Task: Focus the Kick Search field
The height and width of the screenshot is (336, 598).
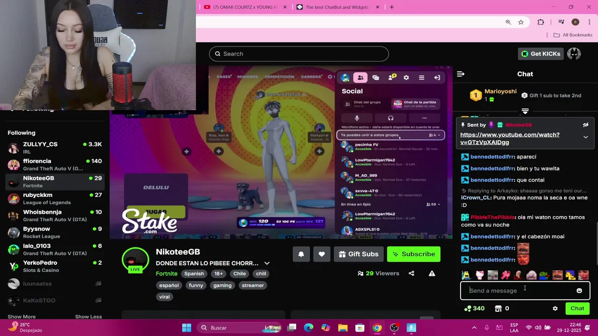Action: pos(299,54)
